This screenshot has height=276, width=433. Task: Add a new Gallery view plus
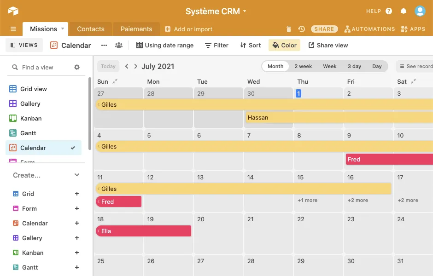click(77, 238)
